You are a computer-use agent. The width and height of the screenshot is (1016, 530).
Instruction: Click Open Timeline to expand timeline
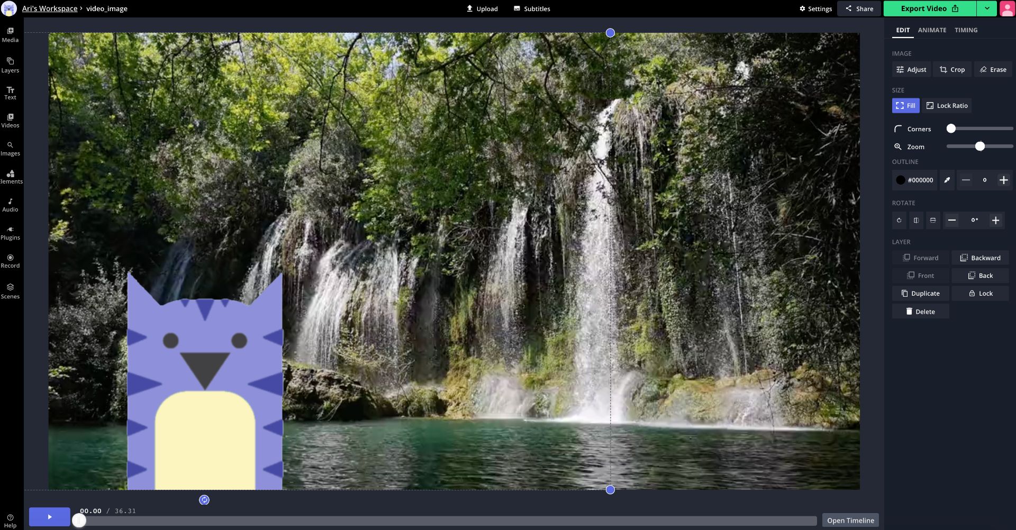click(x=850, y=520)
